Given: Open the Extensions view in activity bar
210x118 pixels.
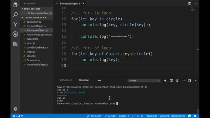Looking at the screenshot, I should tap(15, 44).
